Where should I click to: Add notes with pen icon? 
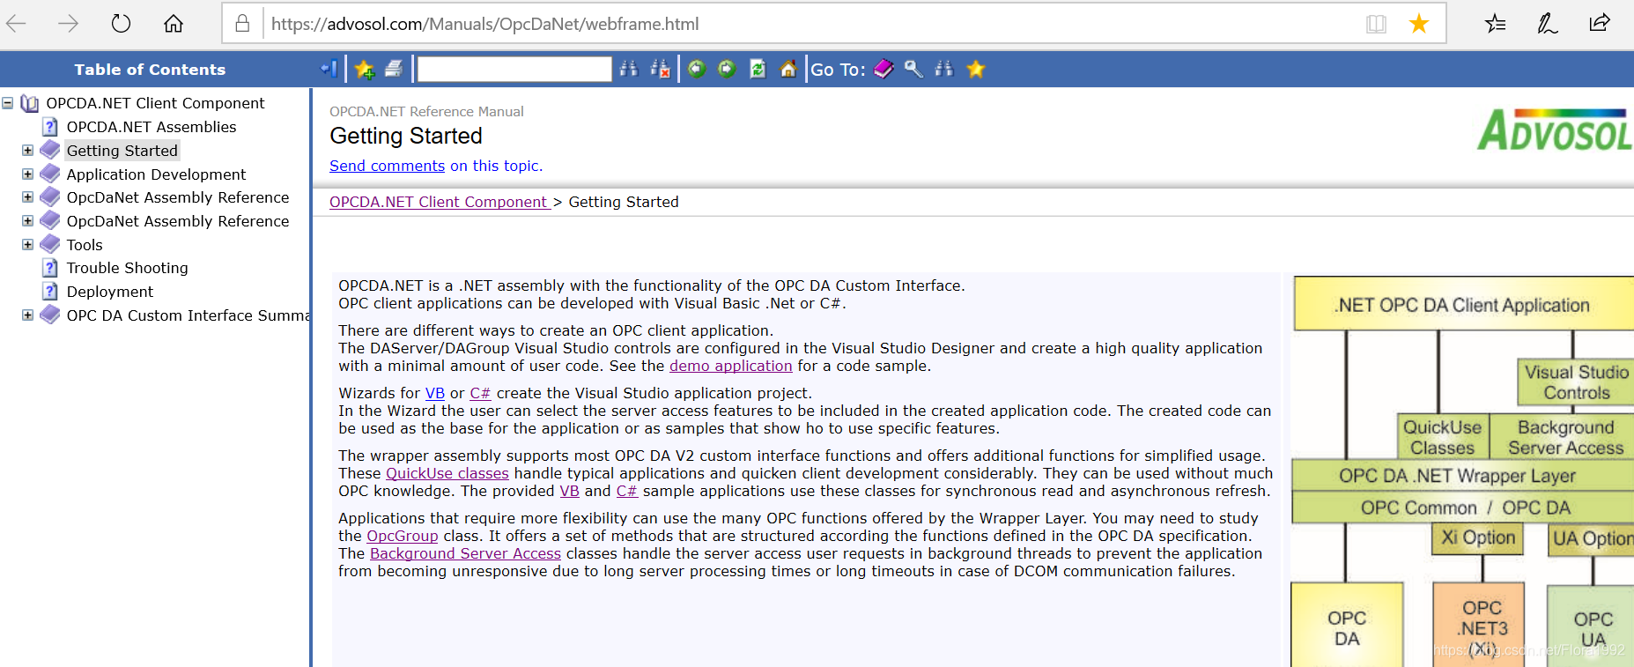point(1548,24)
